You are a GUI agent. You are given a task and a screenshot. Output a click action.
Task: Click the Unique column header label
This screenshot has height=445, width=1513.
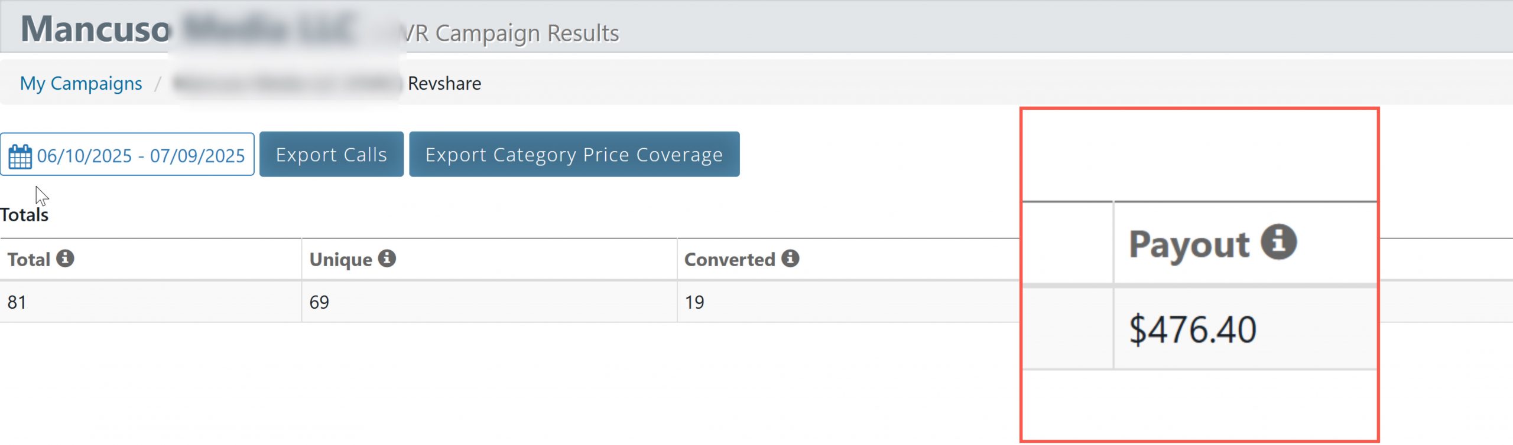[340, 260]
